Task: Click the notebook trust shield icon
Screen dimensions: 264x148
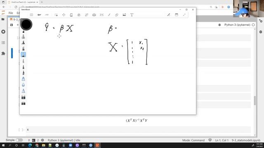Action: pyautogui.click(x=210, y=140)
